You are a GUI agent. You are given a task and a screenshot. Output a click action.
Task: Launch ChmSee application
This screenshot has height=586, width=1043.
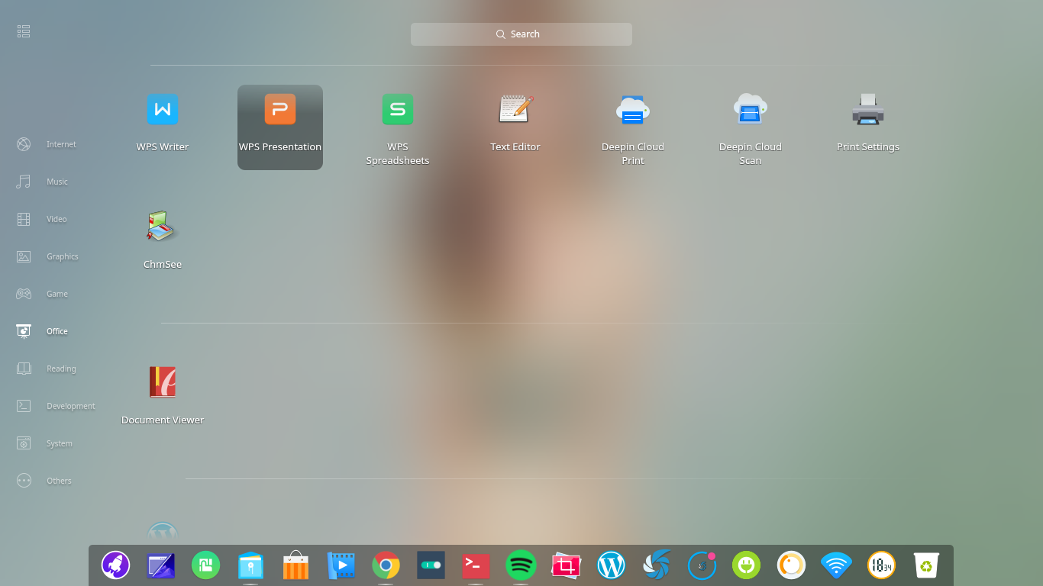pyautogui.click(x=163, y=227)
